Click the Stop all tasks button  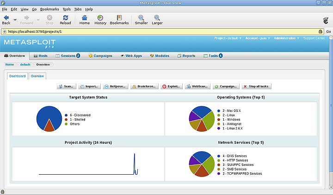pyautogui.click(x=257, y=86)
